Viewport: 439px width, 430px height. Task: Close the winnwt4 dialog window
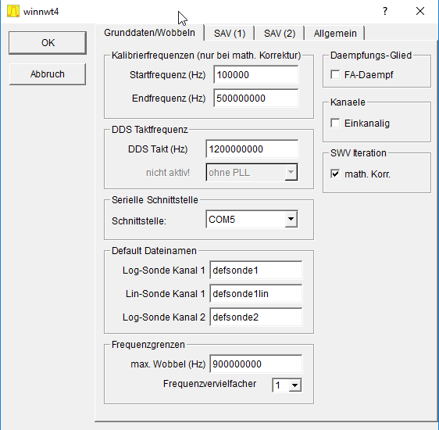pos(420,11)
